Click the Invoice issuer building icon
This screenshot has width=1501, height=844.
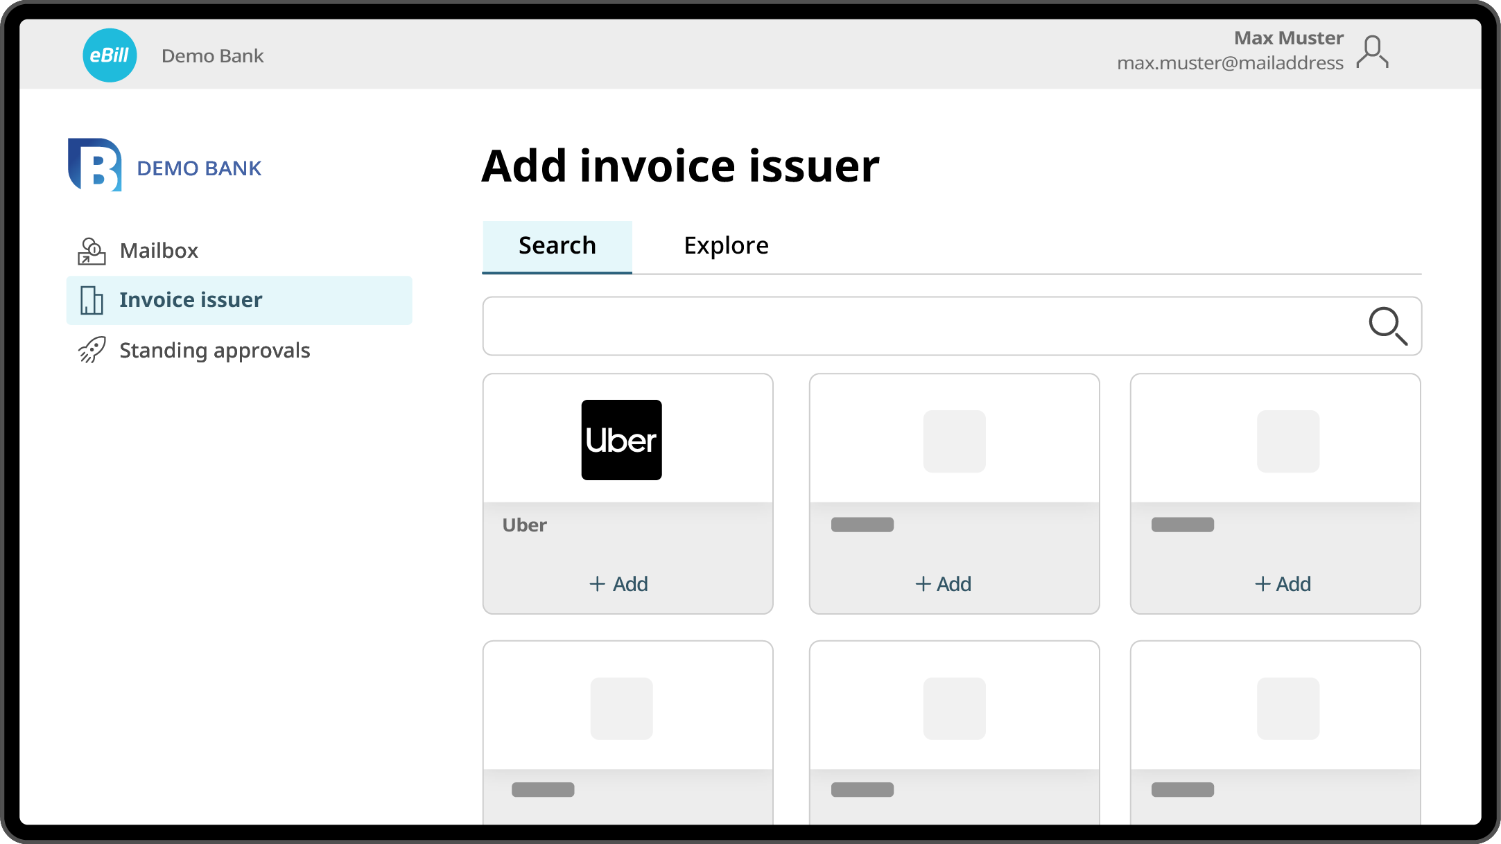pyautogui.click(x=92, y=300)
